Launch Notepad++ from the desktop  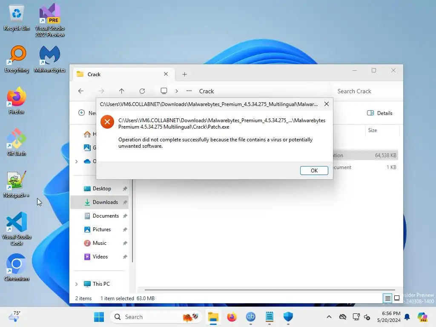coord(17,184)
